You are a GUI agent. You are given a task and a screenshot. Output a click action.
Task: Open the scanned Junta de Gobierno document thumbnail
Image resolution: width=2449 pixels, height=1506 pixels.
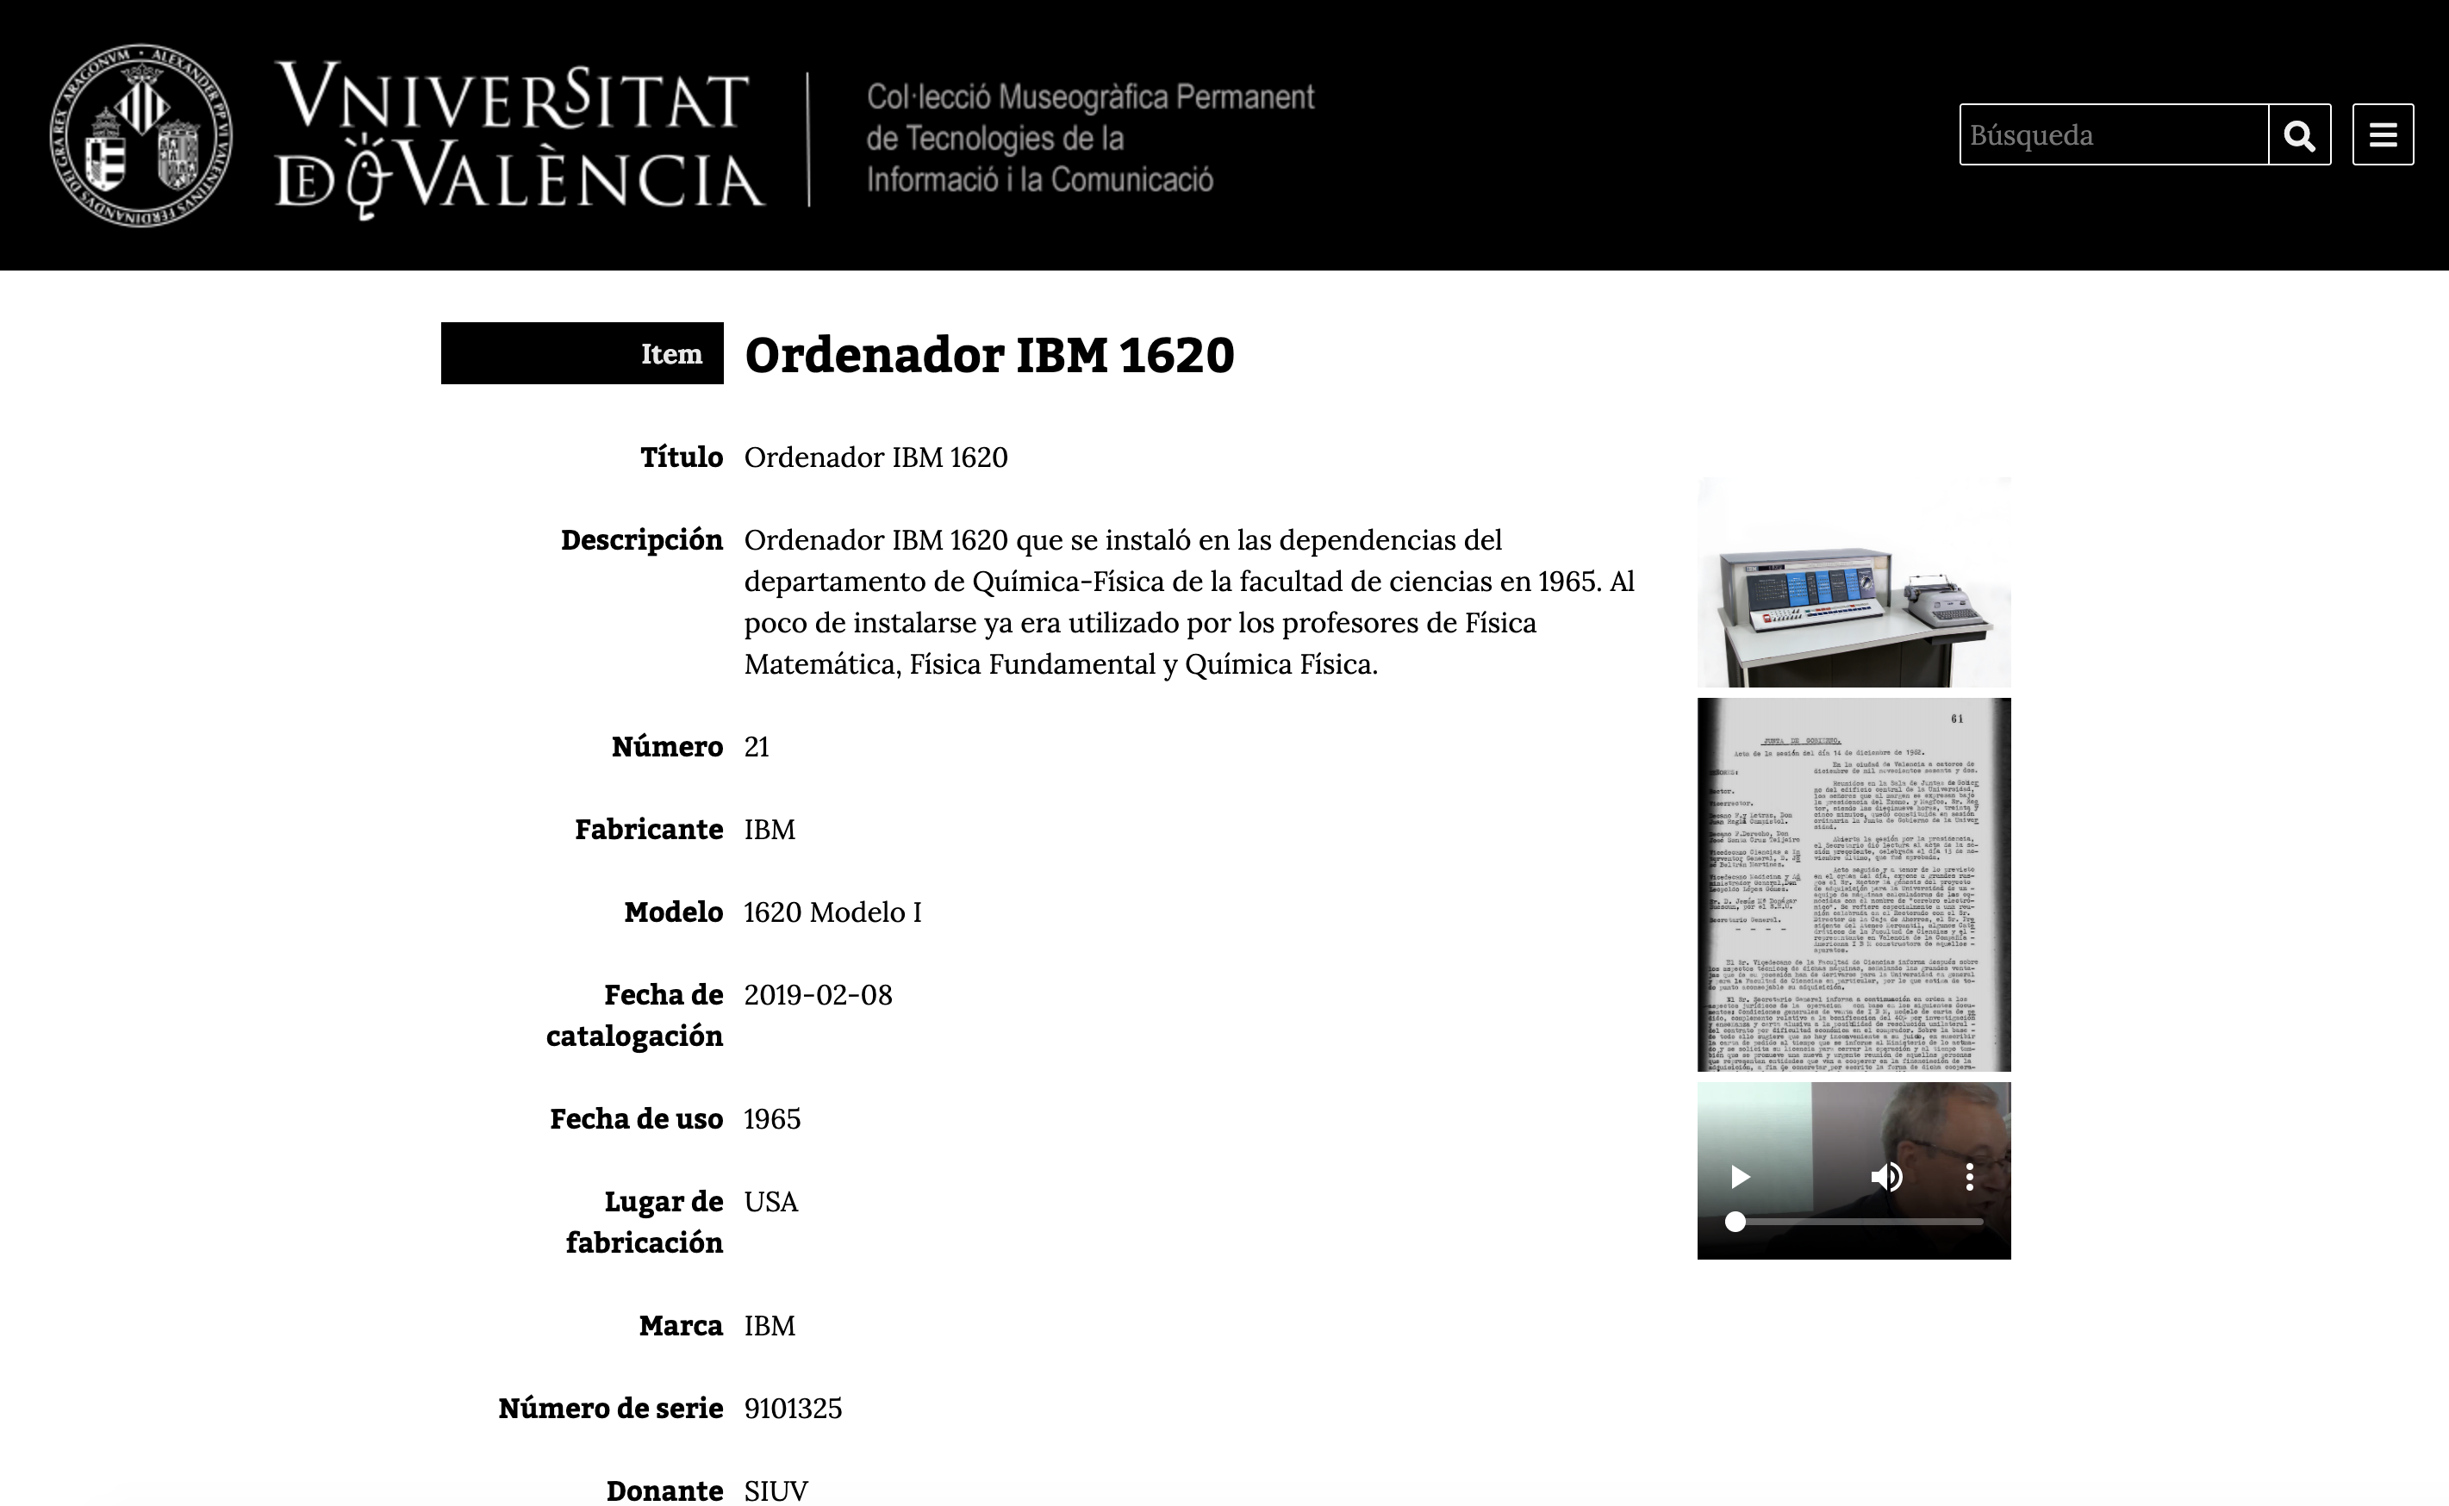pyautogui.click(x=1854, y=885)
